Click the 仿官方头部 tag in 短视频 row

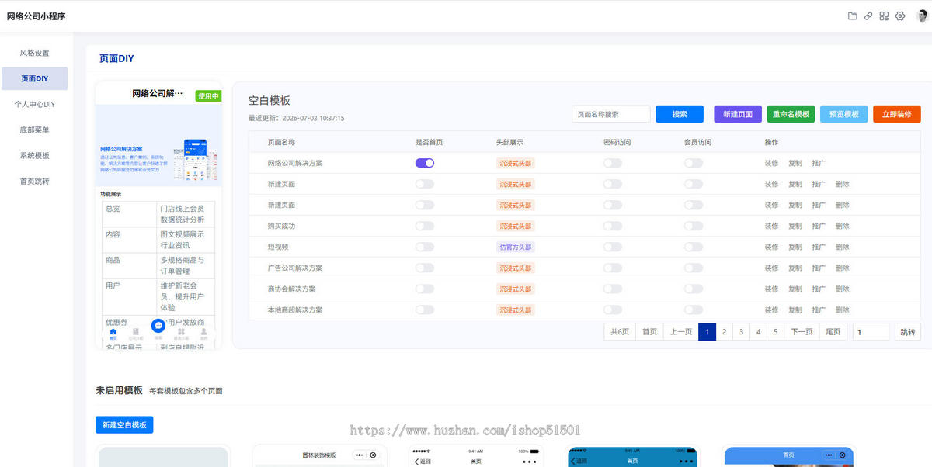516,247
